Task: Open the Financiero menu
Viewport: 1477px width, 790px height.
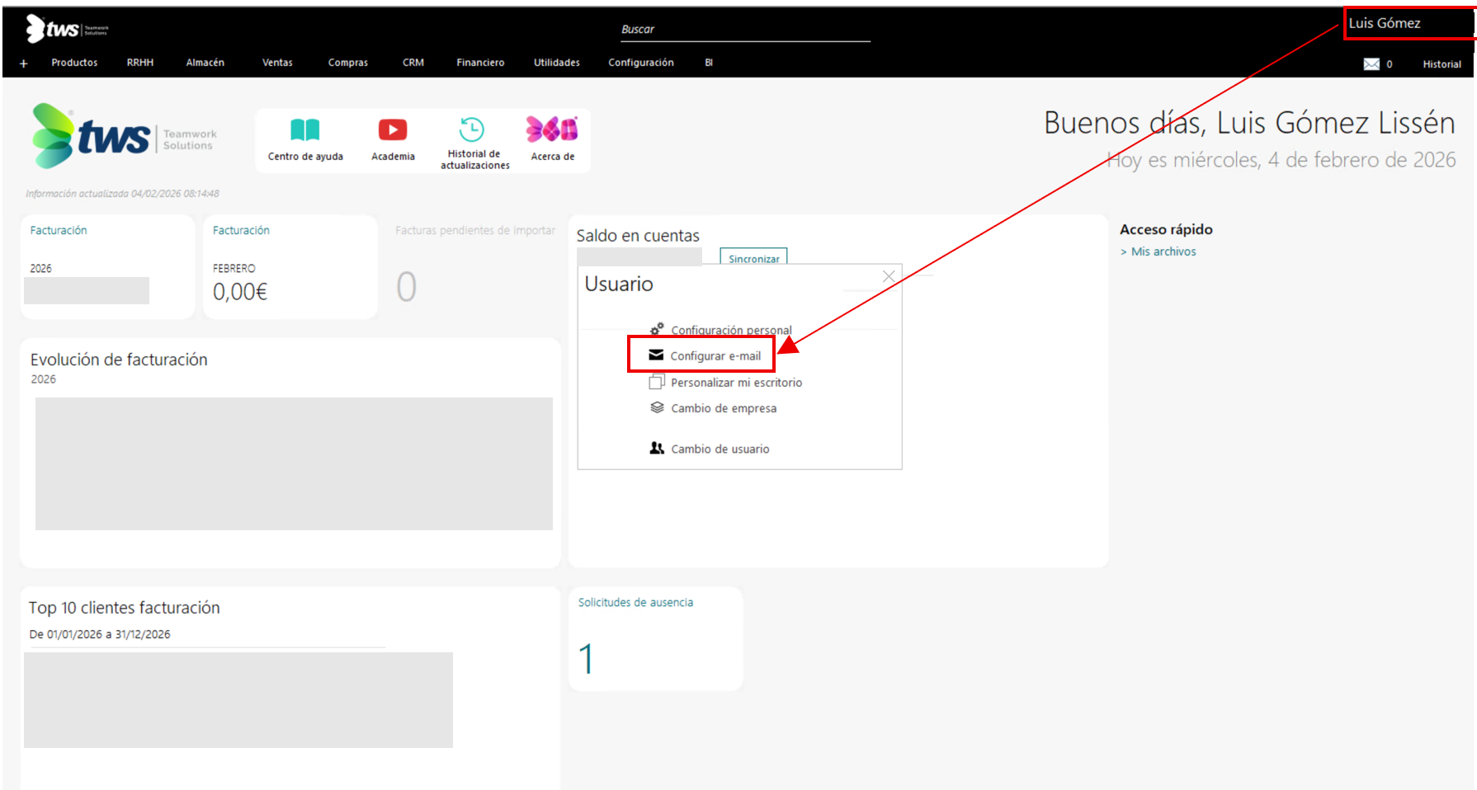Action: click(x=480, y=63)
